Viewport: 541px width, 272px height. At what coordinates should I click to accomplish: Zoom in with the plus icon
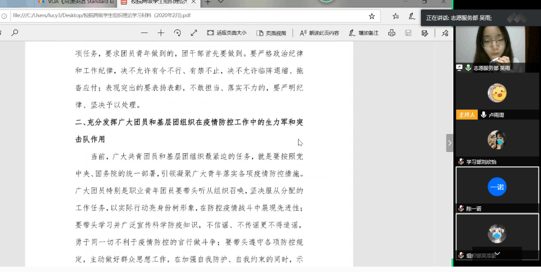[x=161, y=33]
